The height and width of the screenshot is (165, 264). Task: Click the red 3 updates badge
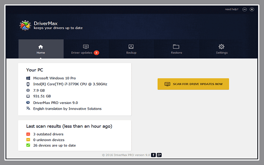tap(96, 52)
